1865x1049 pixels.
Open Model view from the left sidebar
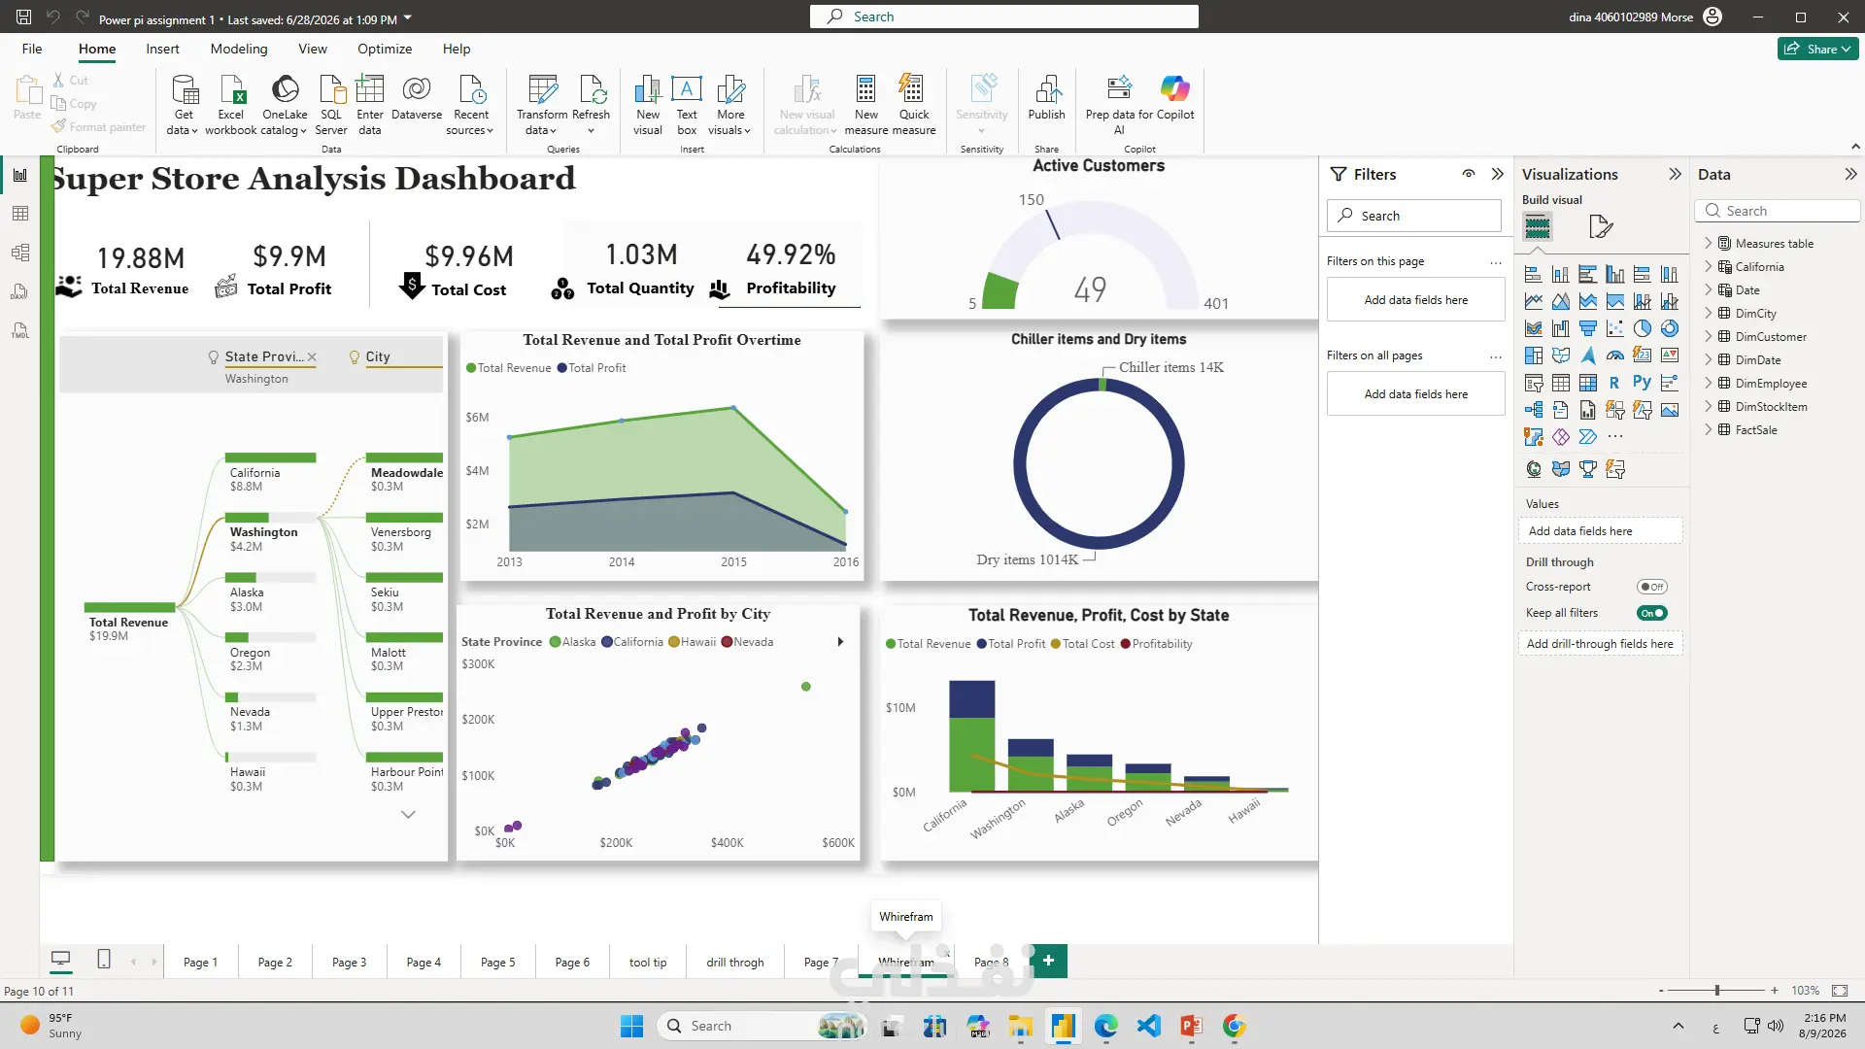click(19, 253)
